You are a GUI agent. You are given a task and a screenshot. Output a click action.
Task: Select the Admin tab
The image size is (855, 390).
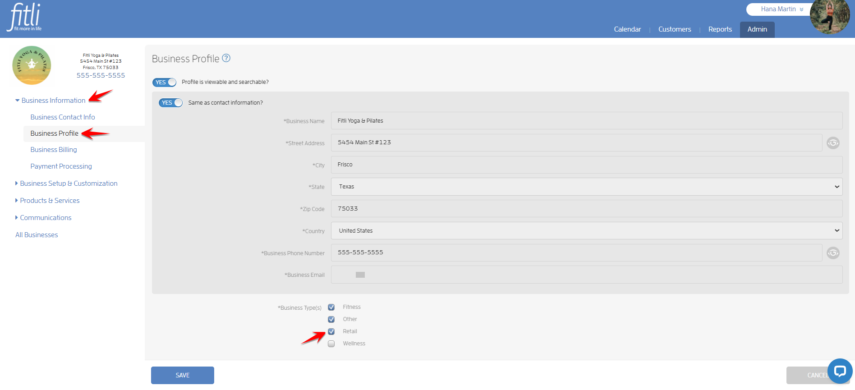click(x=757, y=29)
